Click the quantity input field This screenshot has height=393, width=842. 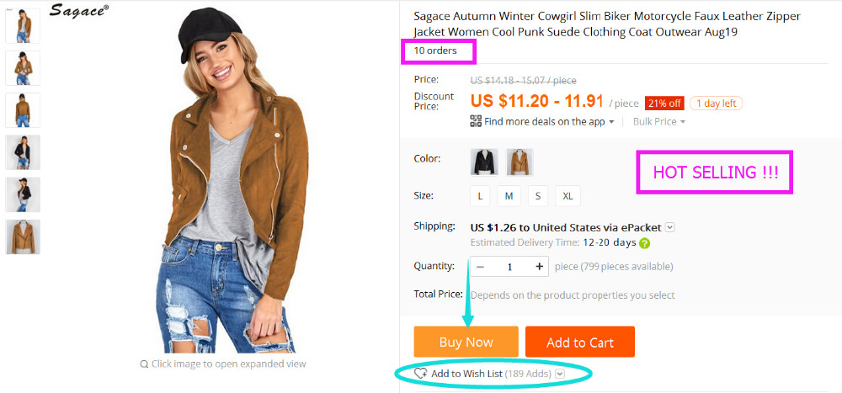coord(509,267)
